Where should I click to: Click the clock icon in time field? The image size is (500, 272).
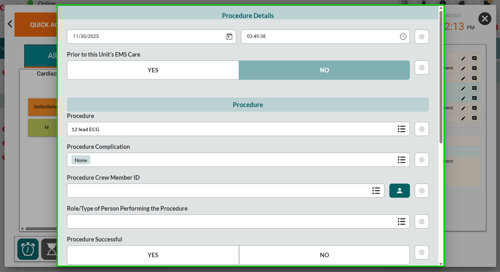(403, 37)
